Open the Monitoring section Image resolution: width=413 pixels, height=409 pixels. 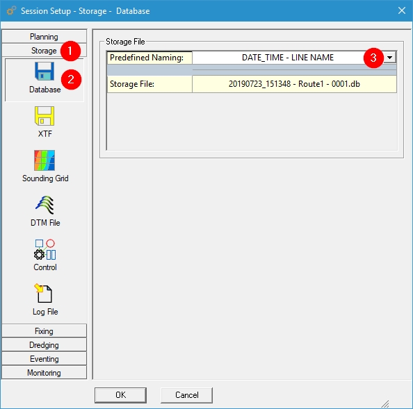tap(44, 373)
